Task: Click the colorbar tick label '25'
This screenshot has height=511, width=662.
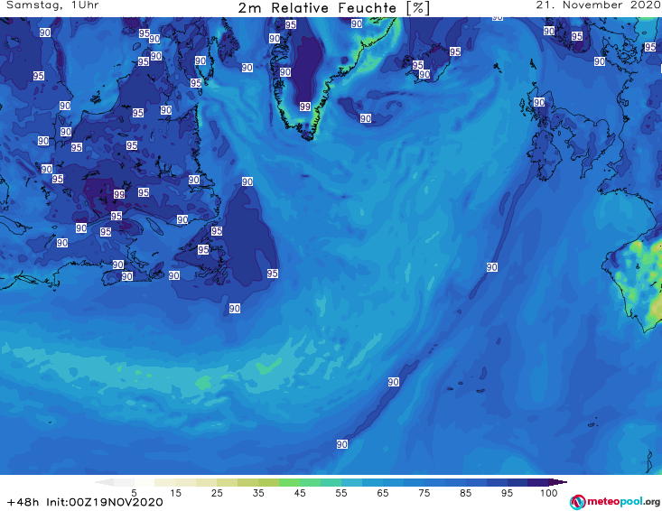Action: coord(217,493)
